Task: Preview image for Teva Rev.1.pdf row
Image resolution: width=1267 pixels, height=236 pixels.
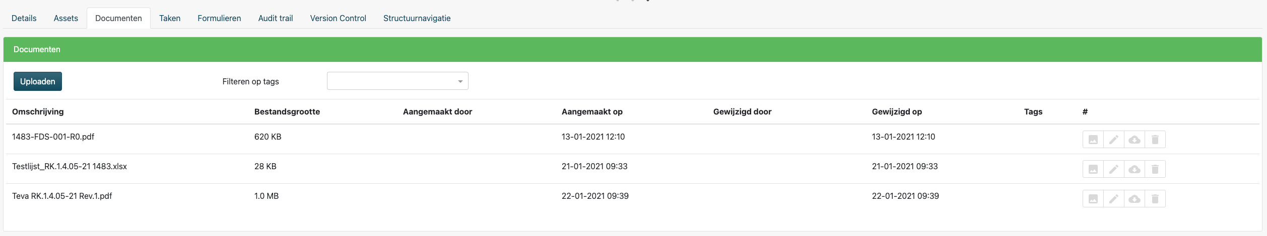Action: click(1093, 199)
